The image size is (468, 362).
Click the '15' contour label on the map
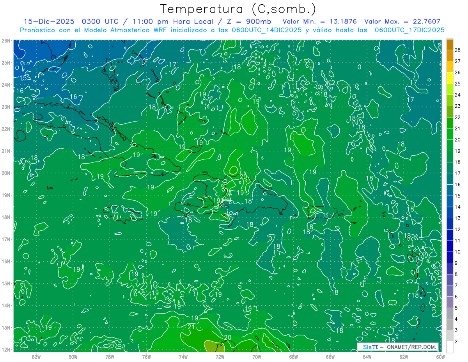point(23,78)
